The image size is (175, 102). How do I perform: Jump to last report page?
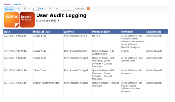click(50, 9)
